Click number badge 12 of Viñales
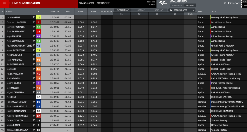 tap(38, 27)
